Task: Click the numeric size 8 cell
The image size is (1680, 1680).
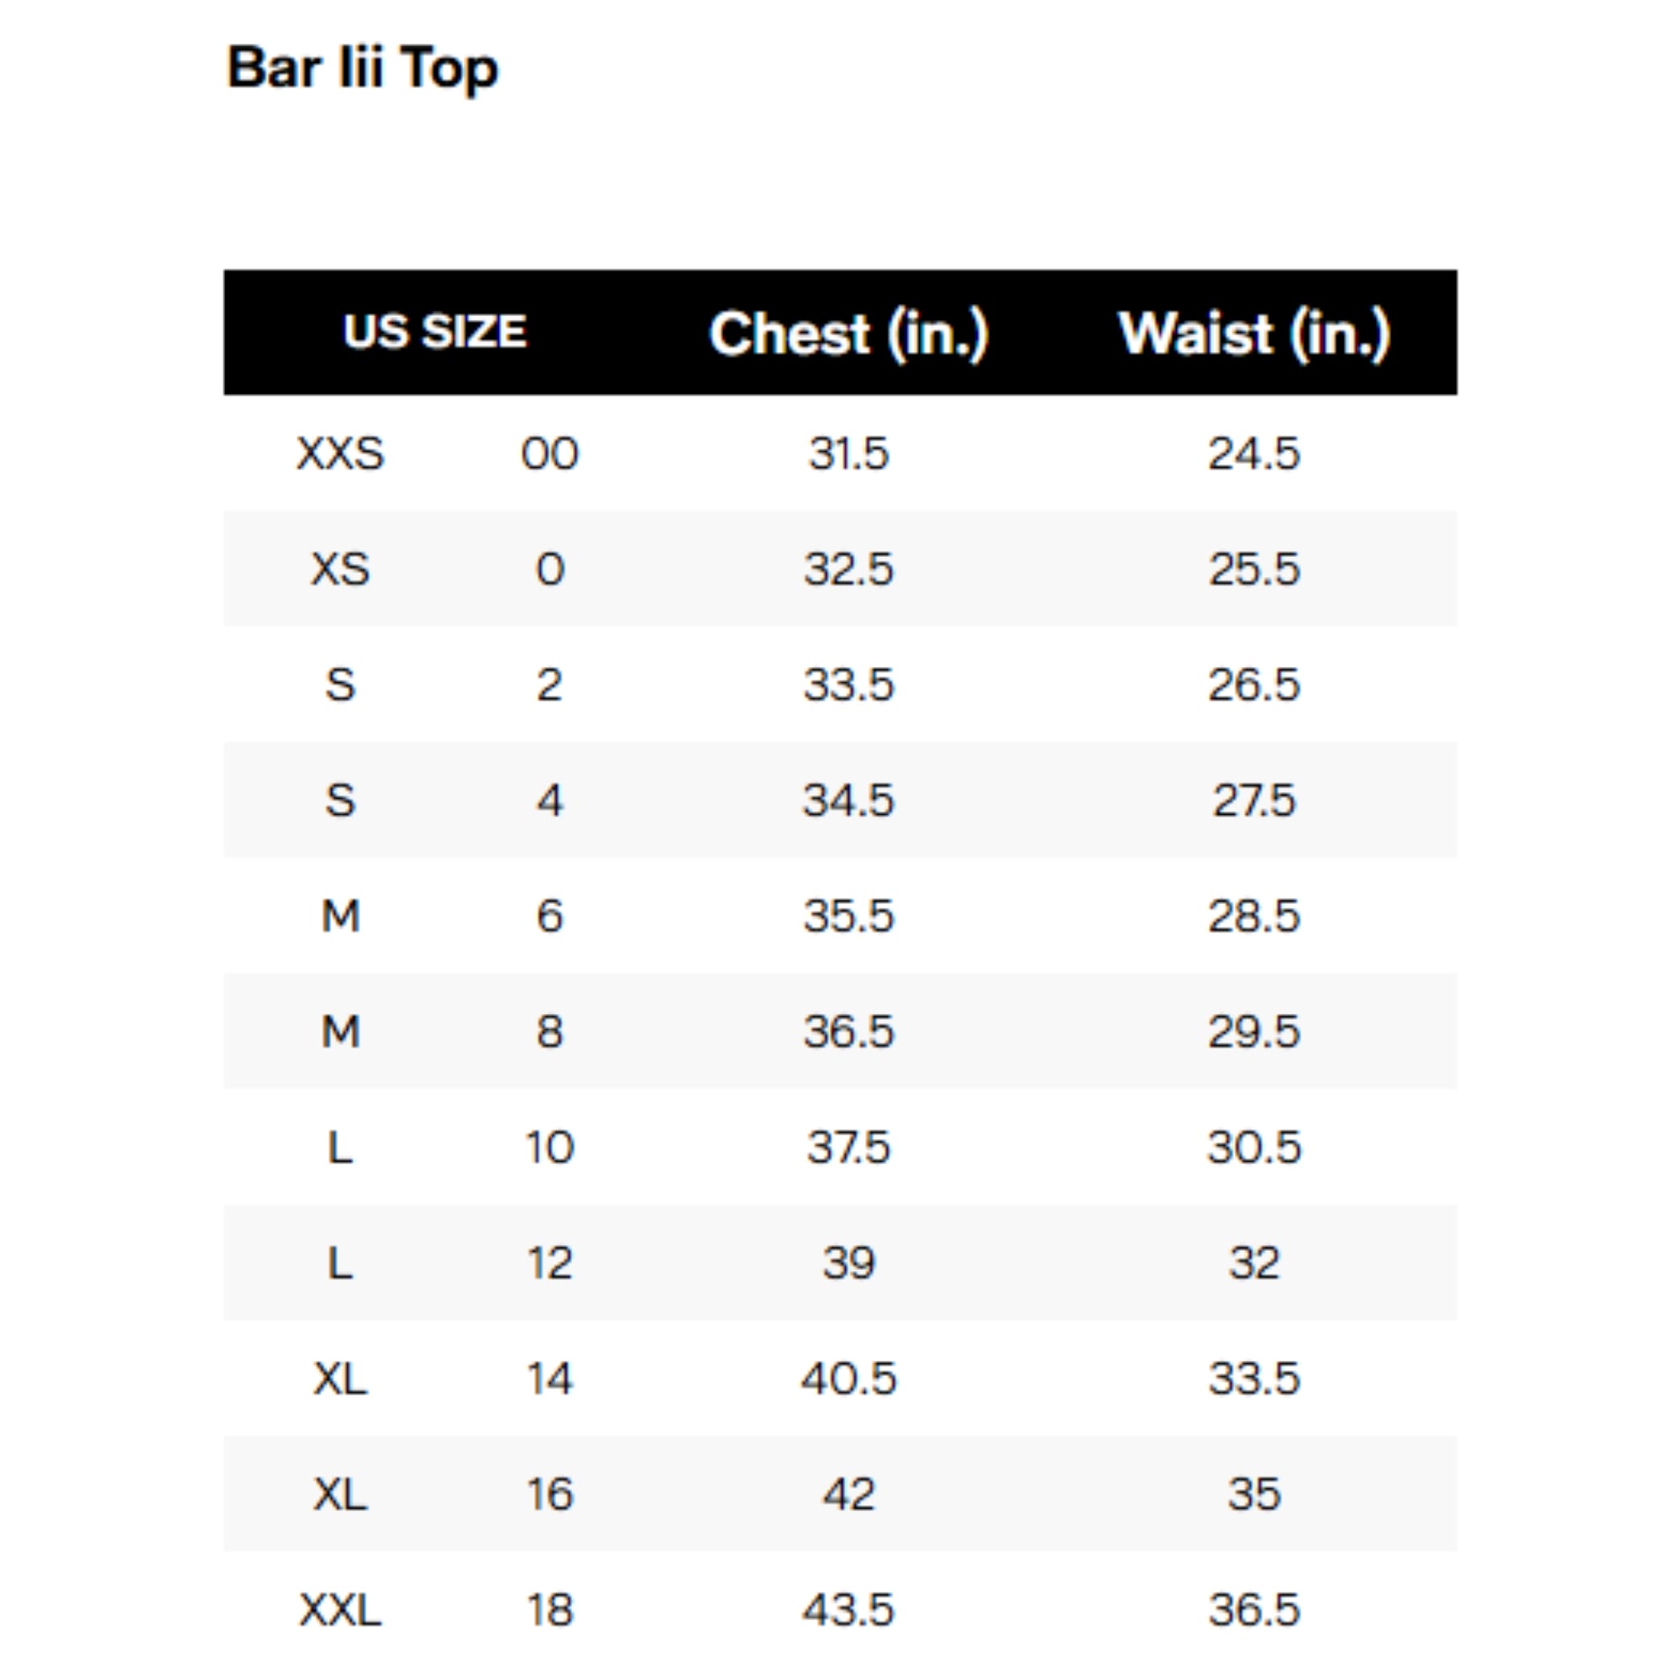Action: tap(549, 1032)
